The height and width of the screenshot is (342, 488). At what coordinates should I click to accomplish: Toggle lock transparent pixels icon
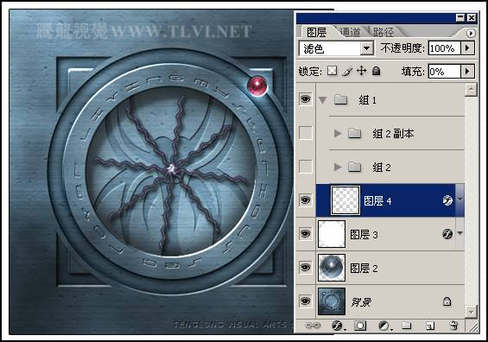click(332, 71)
